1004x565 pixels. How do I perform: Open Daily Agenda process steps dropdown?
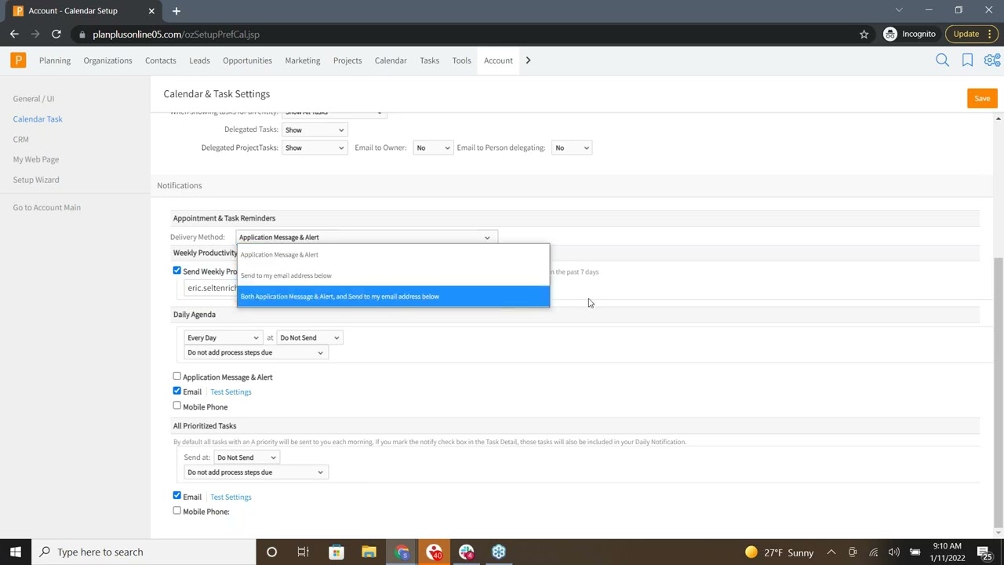click(255, 352)
